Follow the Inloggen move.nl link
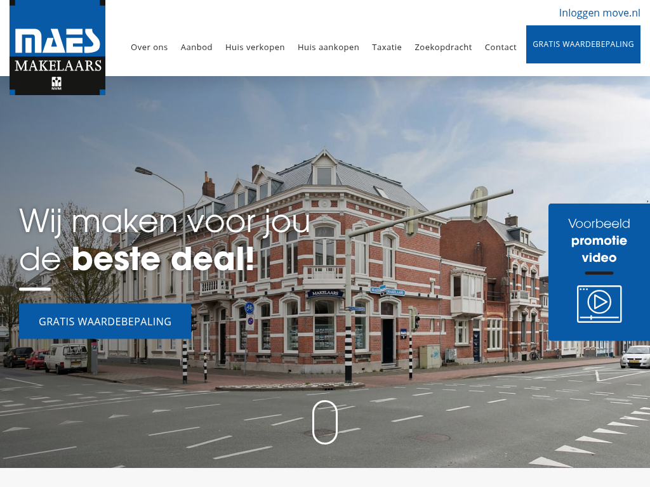 (x=599, y=13)
